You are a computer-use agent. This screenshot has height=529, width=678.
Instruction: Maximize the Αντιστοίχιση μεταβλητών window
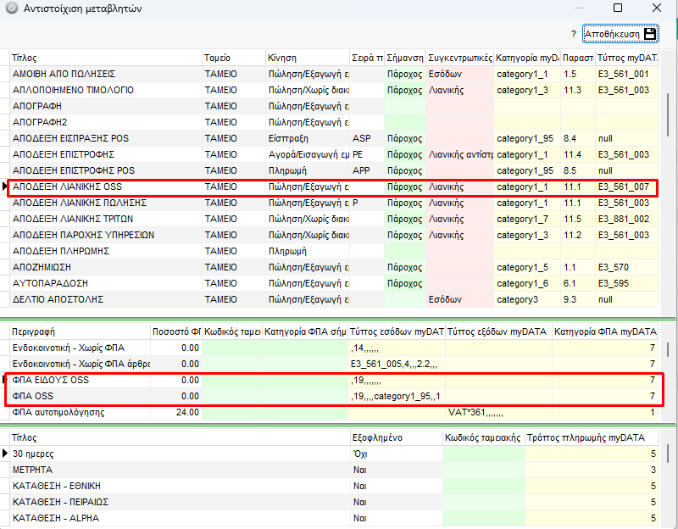[618, 8]
